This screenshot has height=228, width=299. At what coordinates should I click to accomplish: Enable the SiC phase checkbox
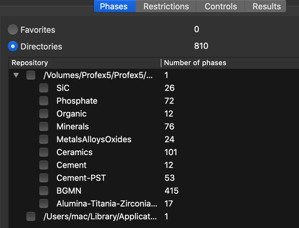(x=44, y=88)
